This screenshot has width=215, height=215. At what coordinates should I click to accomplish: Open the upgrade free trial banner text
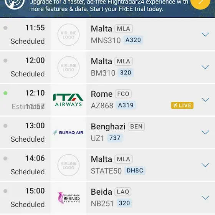coord(108,6)
